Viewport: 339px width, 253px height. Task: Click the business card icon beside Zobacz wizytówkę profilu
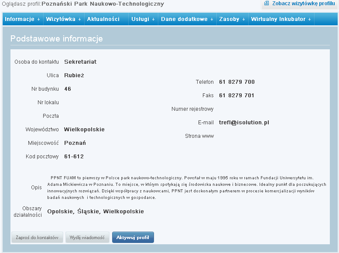(x=267, y=3)
